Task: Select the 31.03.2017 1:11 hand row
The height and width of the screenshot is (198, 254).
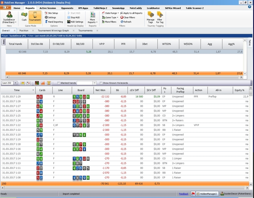Action: tap(125, 168)
